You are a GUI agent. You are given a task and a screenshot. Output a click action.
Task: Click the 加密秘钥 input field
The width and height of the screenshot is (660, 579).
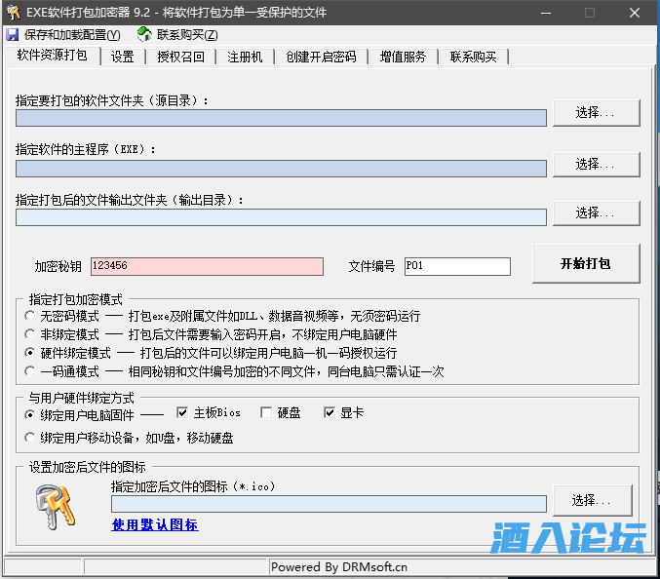coord(206,266)
